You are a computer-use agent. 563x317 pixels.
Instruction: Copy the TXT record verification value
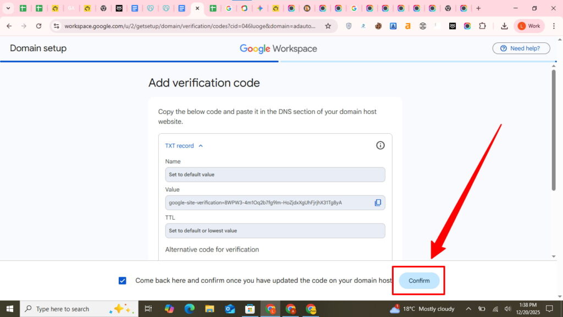[x=378, y=203]
